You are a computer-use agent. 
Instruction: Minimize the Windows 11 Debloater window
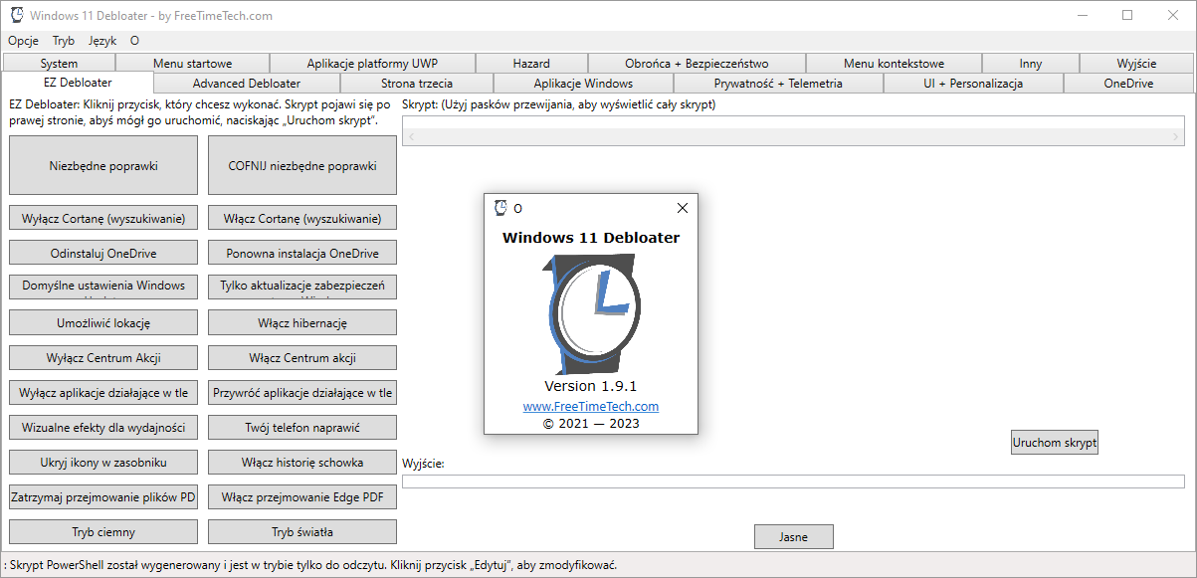(x=1082, y=15)
